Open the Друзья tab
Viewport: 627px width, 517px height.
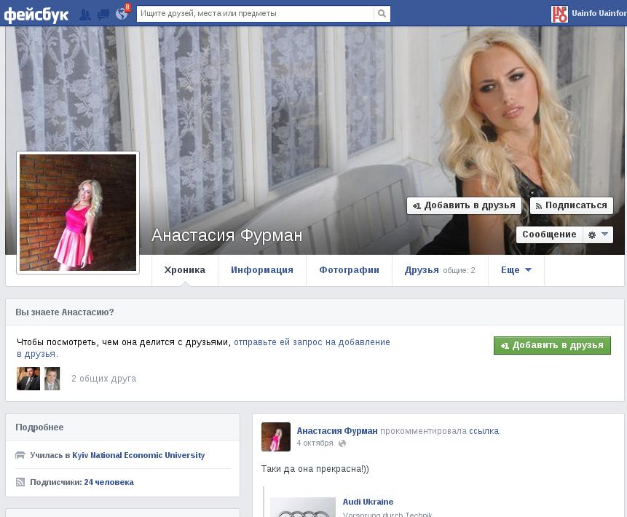pyautogui.click(x=422, y=270)
